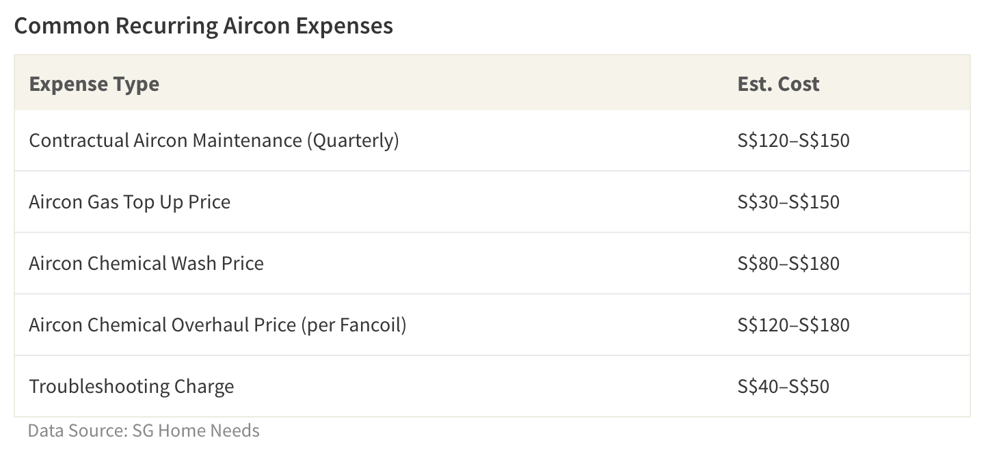Image resolution: width=986 pixels, height=451 pixels.
Task: Select the Aircon Gas Top Up Price row
Action: [492, 202]
